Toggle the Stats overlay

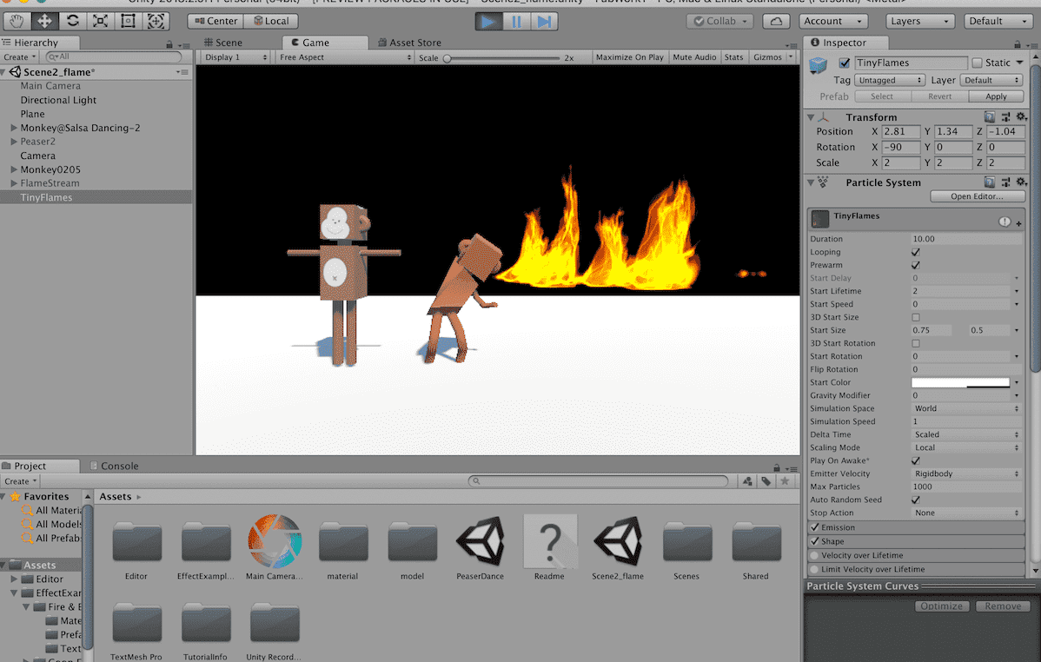733,57
